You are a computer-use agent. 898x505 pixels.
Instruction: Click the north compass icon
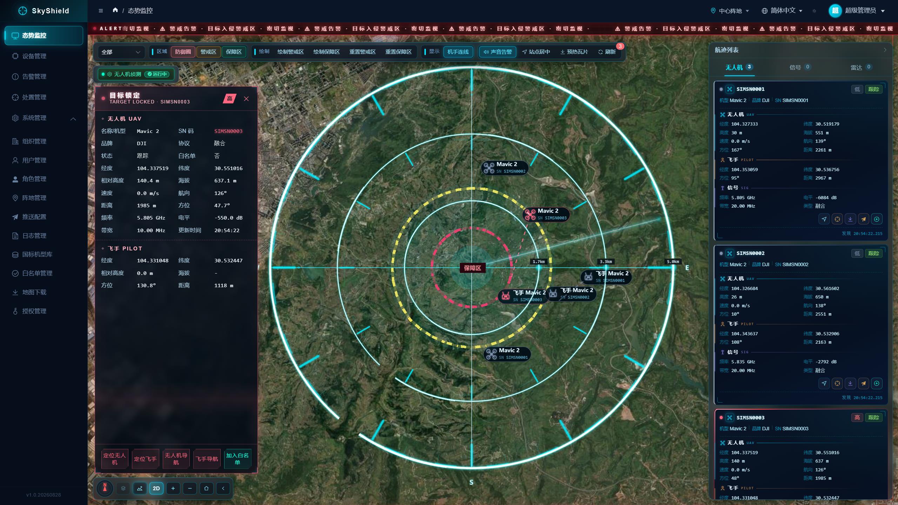(x=105, y=488)
